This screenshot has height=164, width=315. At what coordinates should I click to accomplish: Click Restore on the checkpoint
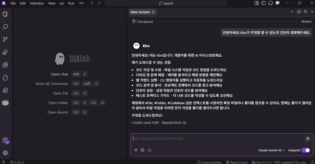tap(306, 21)
